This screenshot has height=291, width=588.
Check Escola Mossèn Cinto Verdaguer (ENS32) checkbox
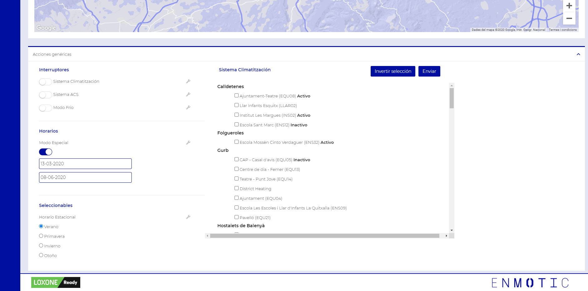tap(236, 142)
